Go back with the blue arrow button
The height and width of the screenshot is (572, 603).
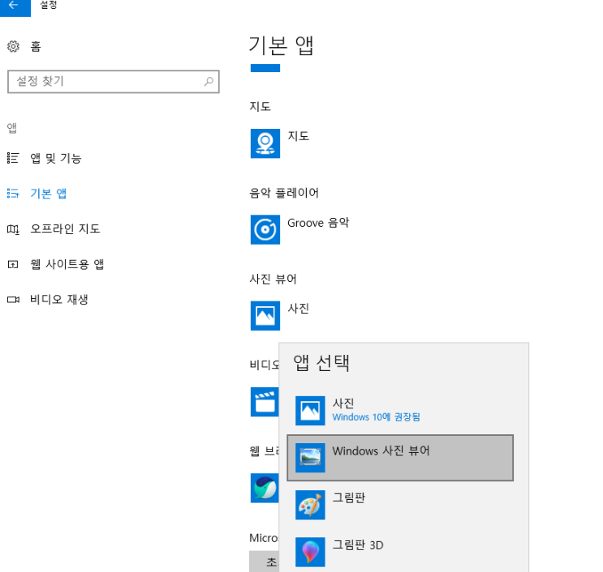pyautogui.click(x=15, y=7)
